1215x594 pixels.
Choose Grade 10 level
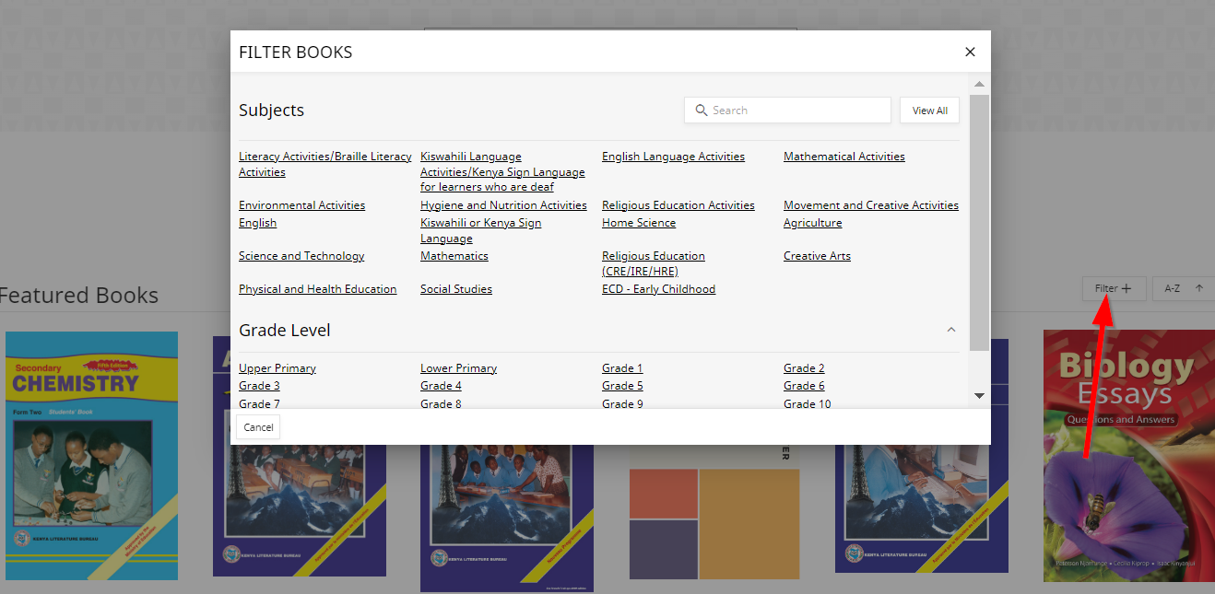[x=807, y=403]
